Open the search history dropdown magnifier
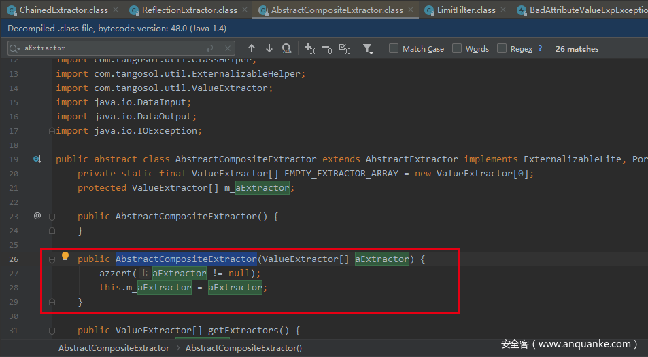The width and height of the screenshot is (648, 357). (16, 48)
